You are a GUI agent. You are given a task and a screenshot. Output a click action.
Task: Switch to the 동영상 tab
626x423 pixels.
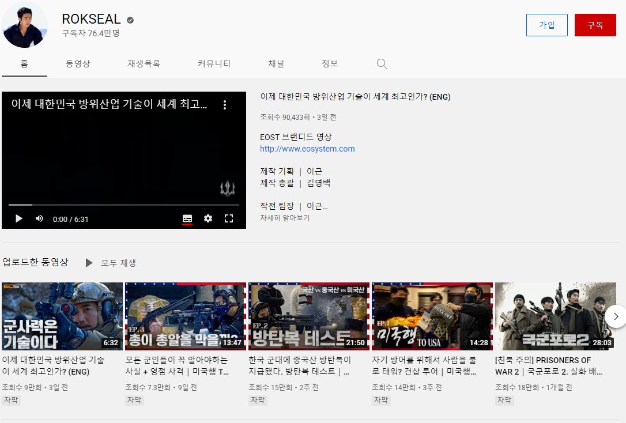pos(79,63)
